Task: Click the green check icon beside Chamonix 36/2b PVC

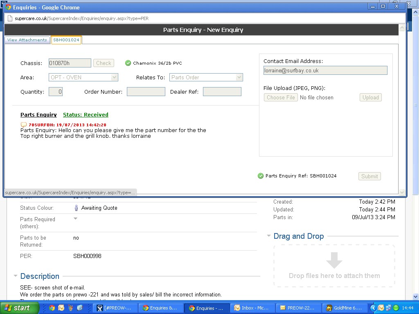Action: tap(128, 63)
